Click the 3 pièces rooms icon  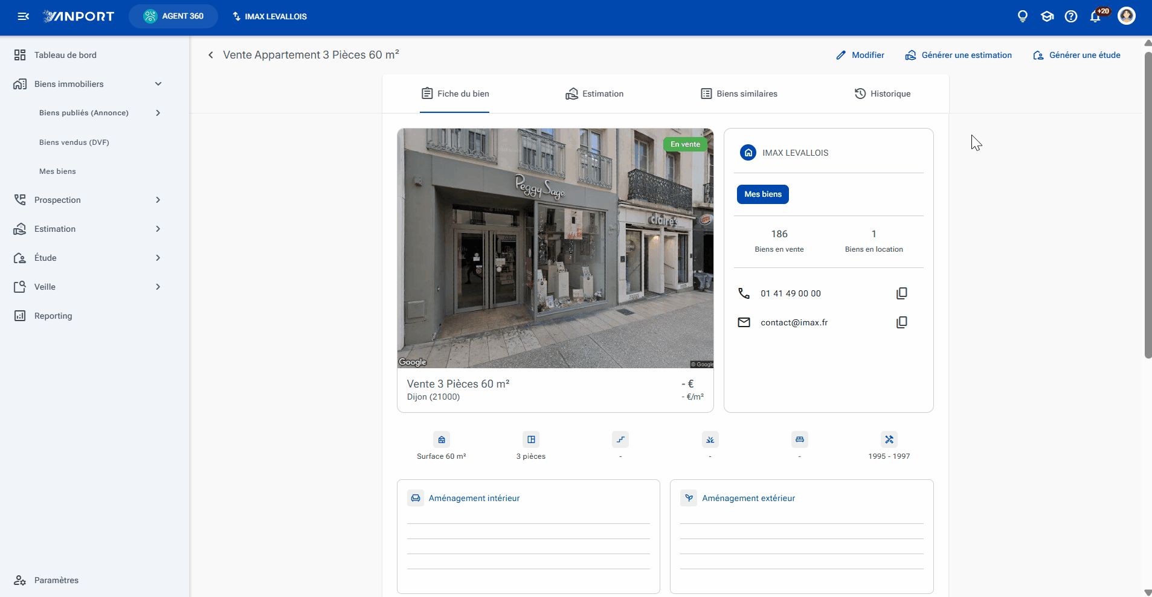[x=531, y=439]
